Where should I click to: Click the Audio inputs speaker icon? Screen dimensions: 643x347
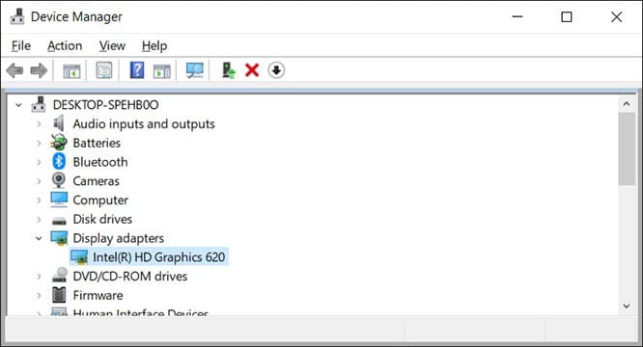59,123
